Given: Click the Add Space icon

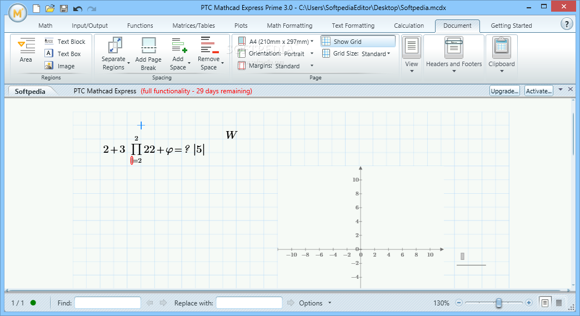Looking at the screenshot, I should [x=179, y=45].
